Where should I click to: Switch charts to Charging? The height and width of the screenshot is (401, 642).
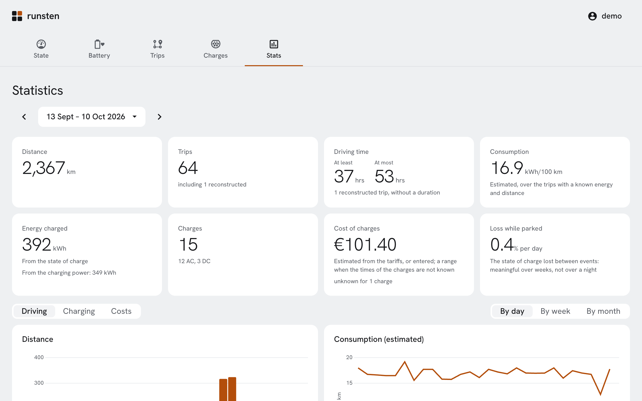click(x=79, y=311)
